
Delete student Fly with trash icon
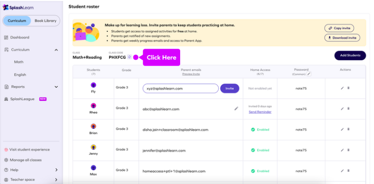click(348, 88)
